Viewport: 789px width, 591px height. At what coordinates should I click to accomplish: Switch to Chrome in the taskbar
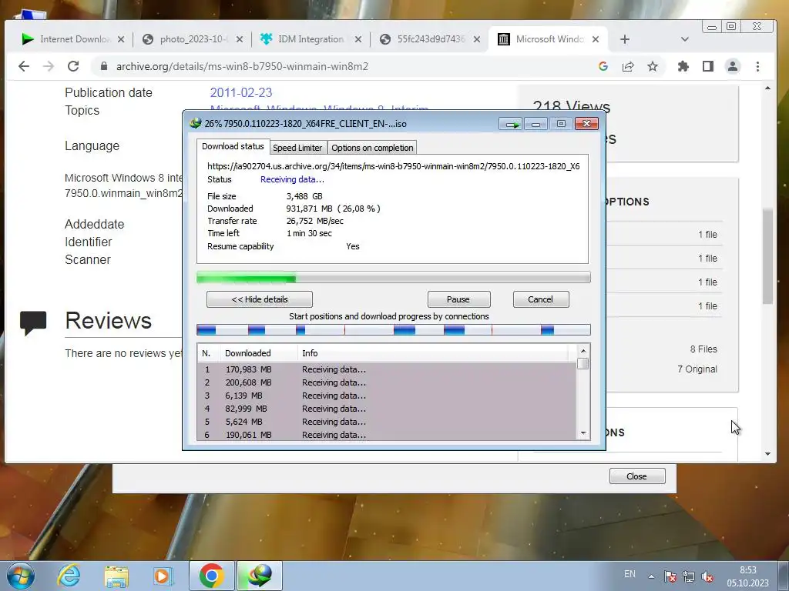click(211, 576)
